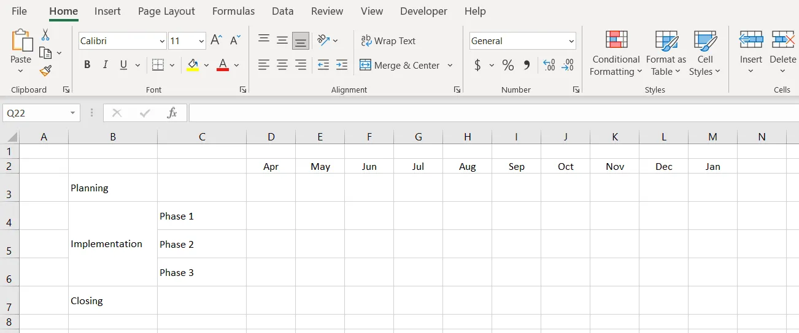Screen dimensions: 799x333
Task: Open the font name Calibri dropdown
Action: [x=162, y=41]
